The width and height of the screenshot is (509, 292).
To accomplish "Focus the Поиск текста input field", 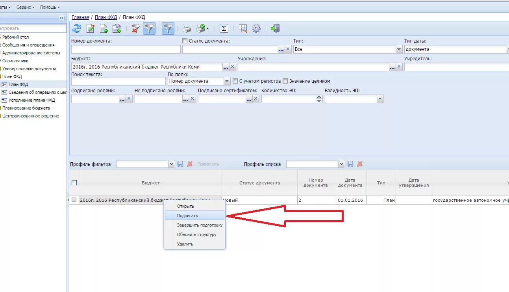I will coord(118,81).
